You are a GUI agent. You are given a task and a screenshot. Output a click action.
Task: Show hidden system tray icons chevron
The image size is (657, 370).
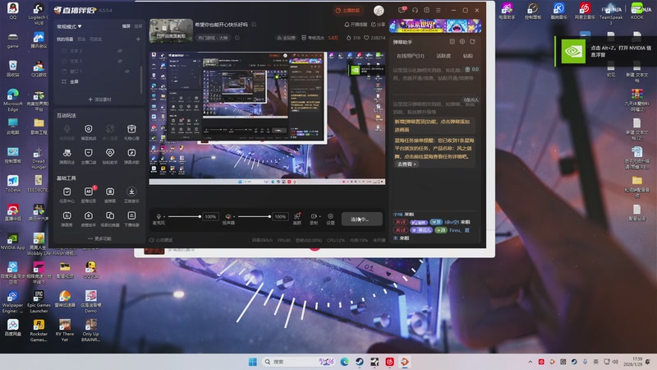click(530, 362)
